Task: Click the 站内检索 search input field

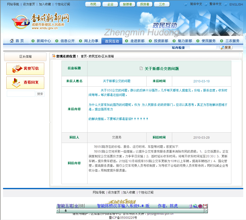Action: 203,47
